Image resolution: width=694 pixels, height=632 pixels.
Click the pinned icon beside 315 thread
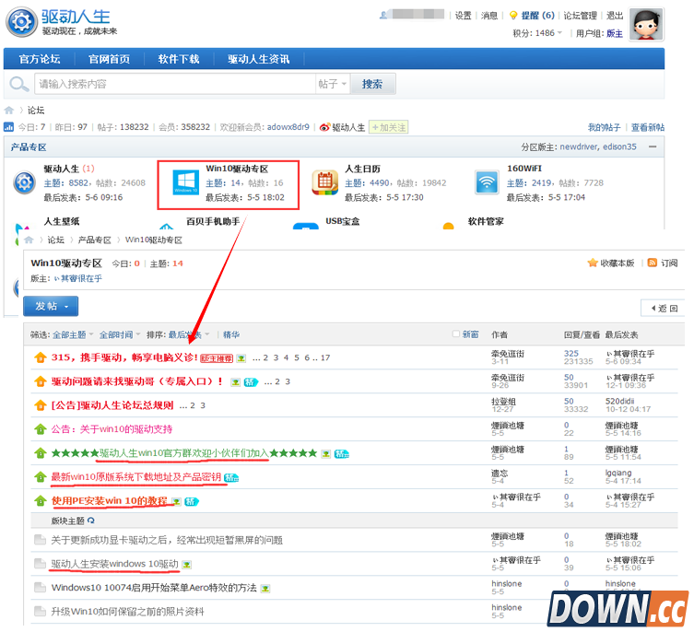(41, 357)
